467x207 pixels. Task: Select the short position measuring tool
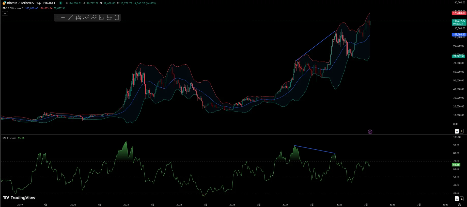[x=109, y=17]
